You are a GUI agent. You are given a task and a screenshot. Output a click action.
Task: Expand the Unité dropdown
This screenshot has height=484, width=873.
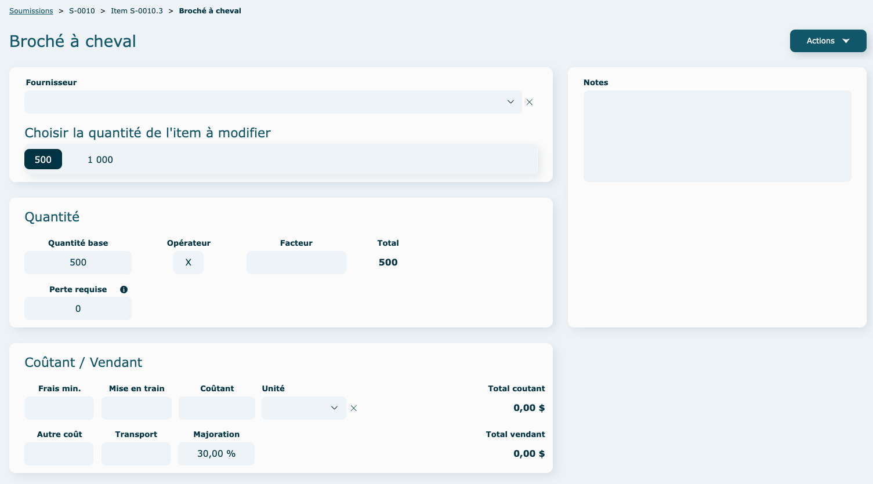click(x=303, y=408)
